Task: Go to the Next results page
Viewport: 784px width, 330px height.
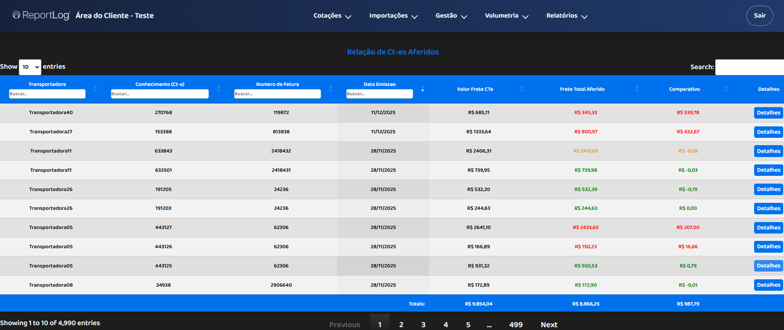Action: (x=549, y=324)
